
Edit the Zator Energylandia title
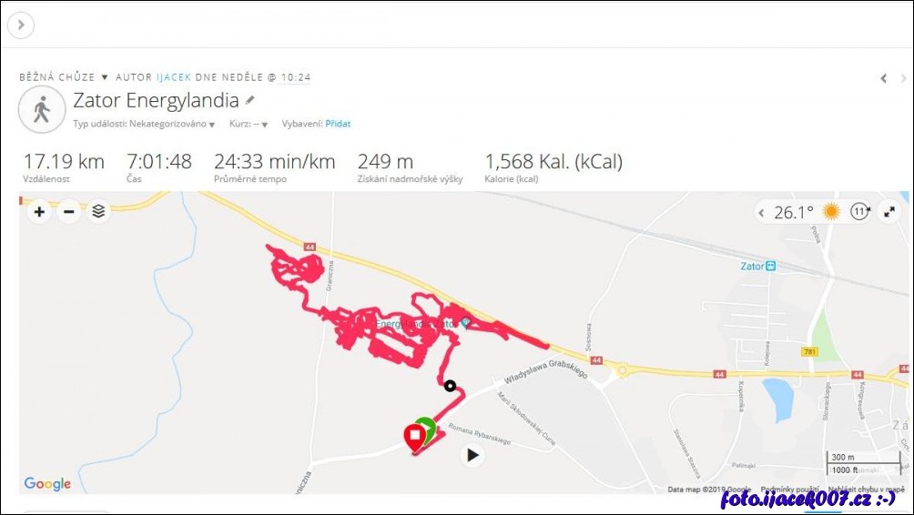(250, 100)
